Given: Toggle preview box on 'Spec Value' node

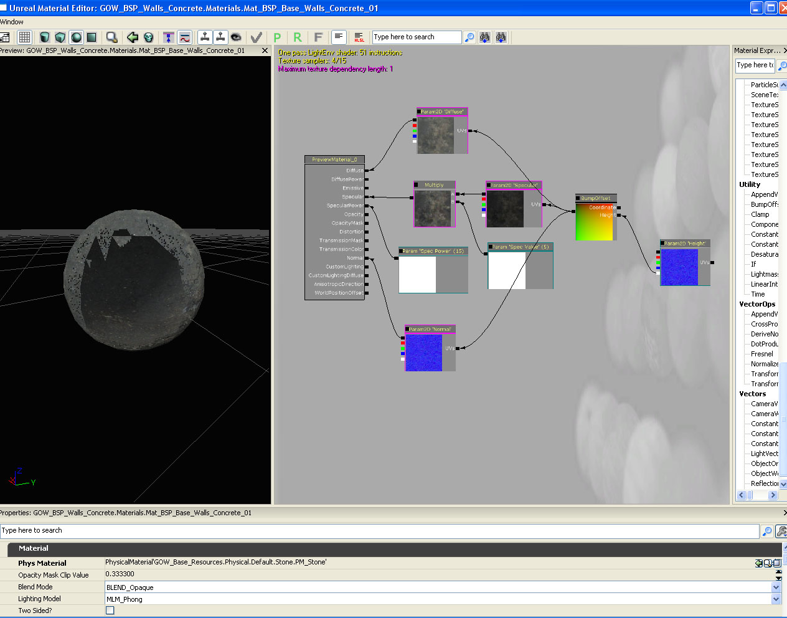Looking at the screenshot, I should (x=491, y=247).
